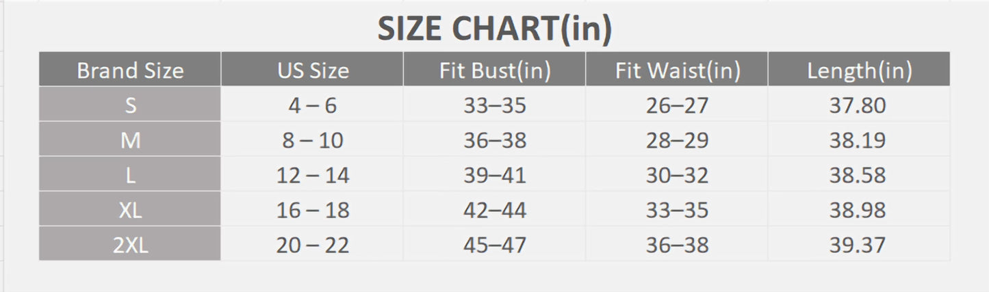Select the bust 45–47 cell
The image size is (989, 292).
494,244
